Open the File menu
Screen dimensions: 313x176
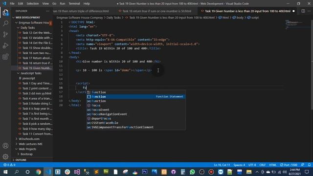pyautogui.click(x=12, y=3)
